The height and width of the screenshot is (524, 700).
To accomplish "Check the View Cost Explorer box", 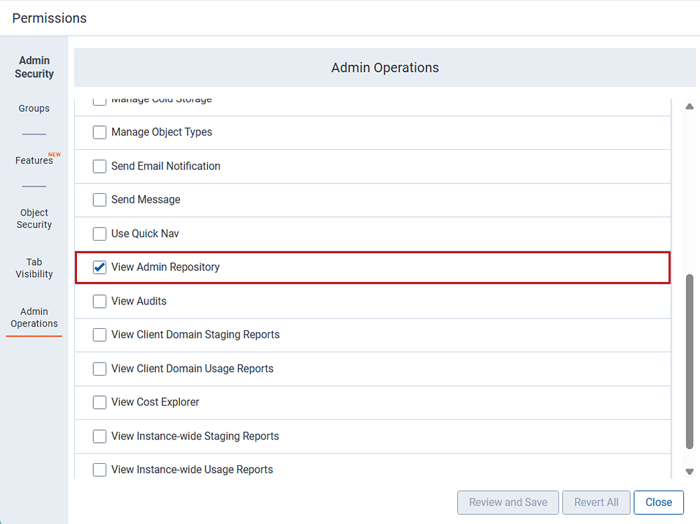I will point(99,402).
